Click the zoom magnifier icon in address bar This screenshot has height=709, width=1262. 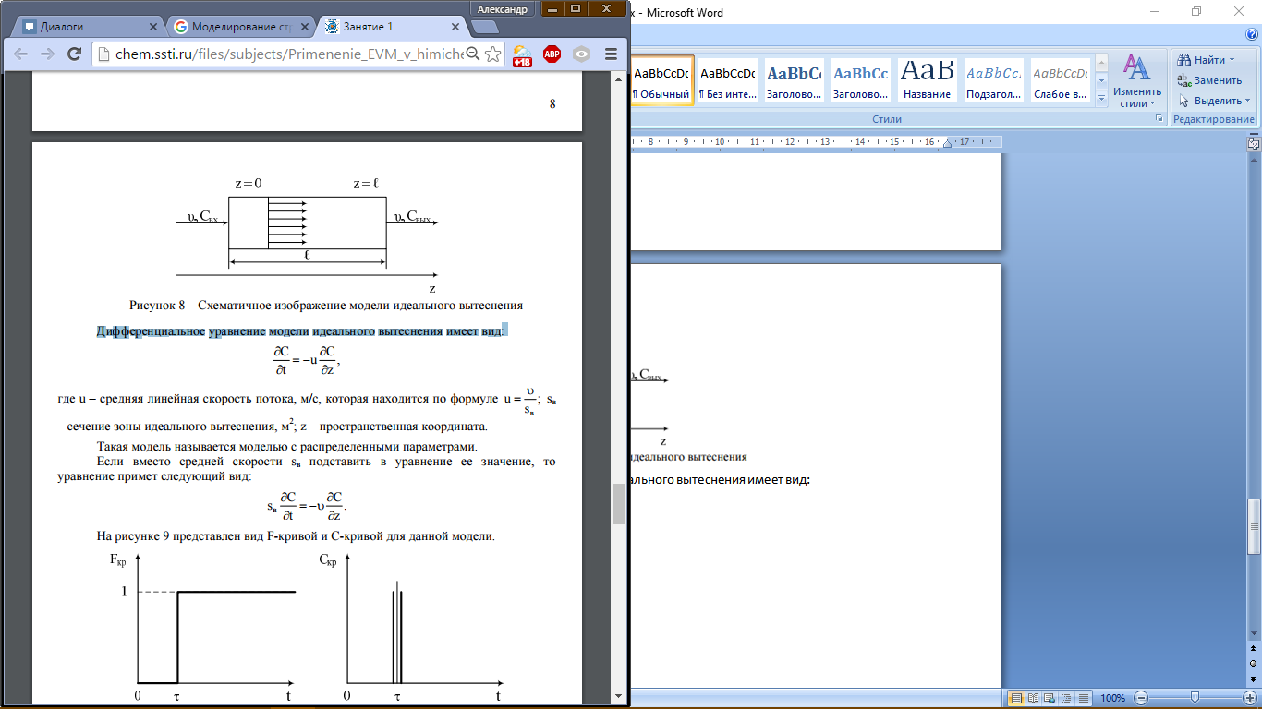[472, 54]
